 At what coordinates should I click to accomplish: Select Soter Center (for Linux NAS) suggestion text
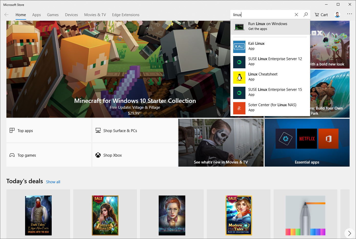272,105
